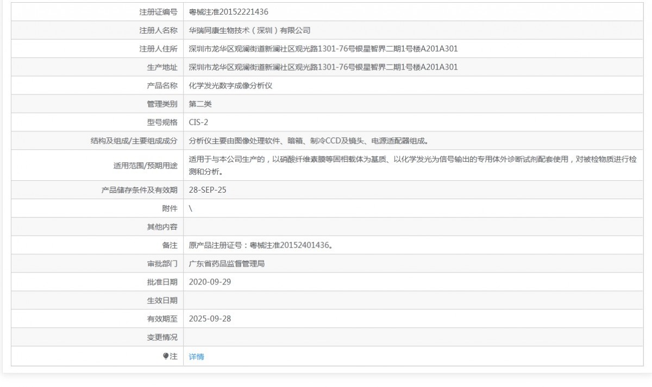
Task: Click the 生产地址 label
Action: [x=162, y=67]
